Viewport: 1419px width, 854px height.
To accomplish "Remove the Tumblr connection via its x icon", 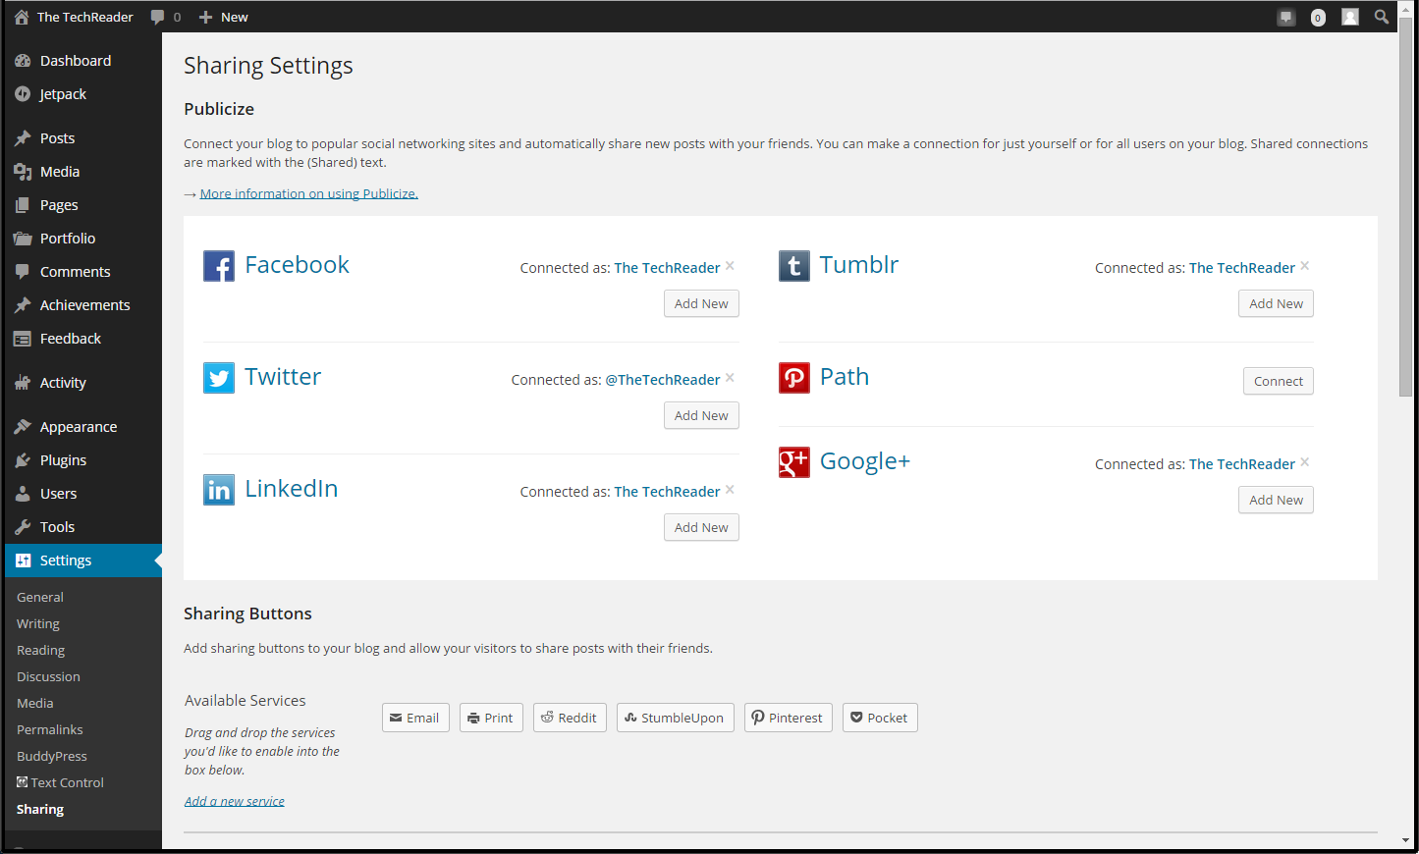I will click(x=1305, y=266).
